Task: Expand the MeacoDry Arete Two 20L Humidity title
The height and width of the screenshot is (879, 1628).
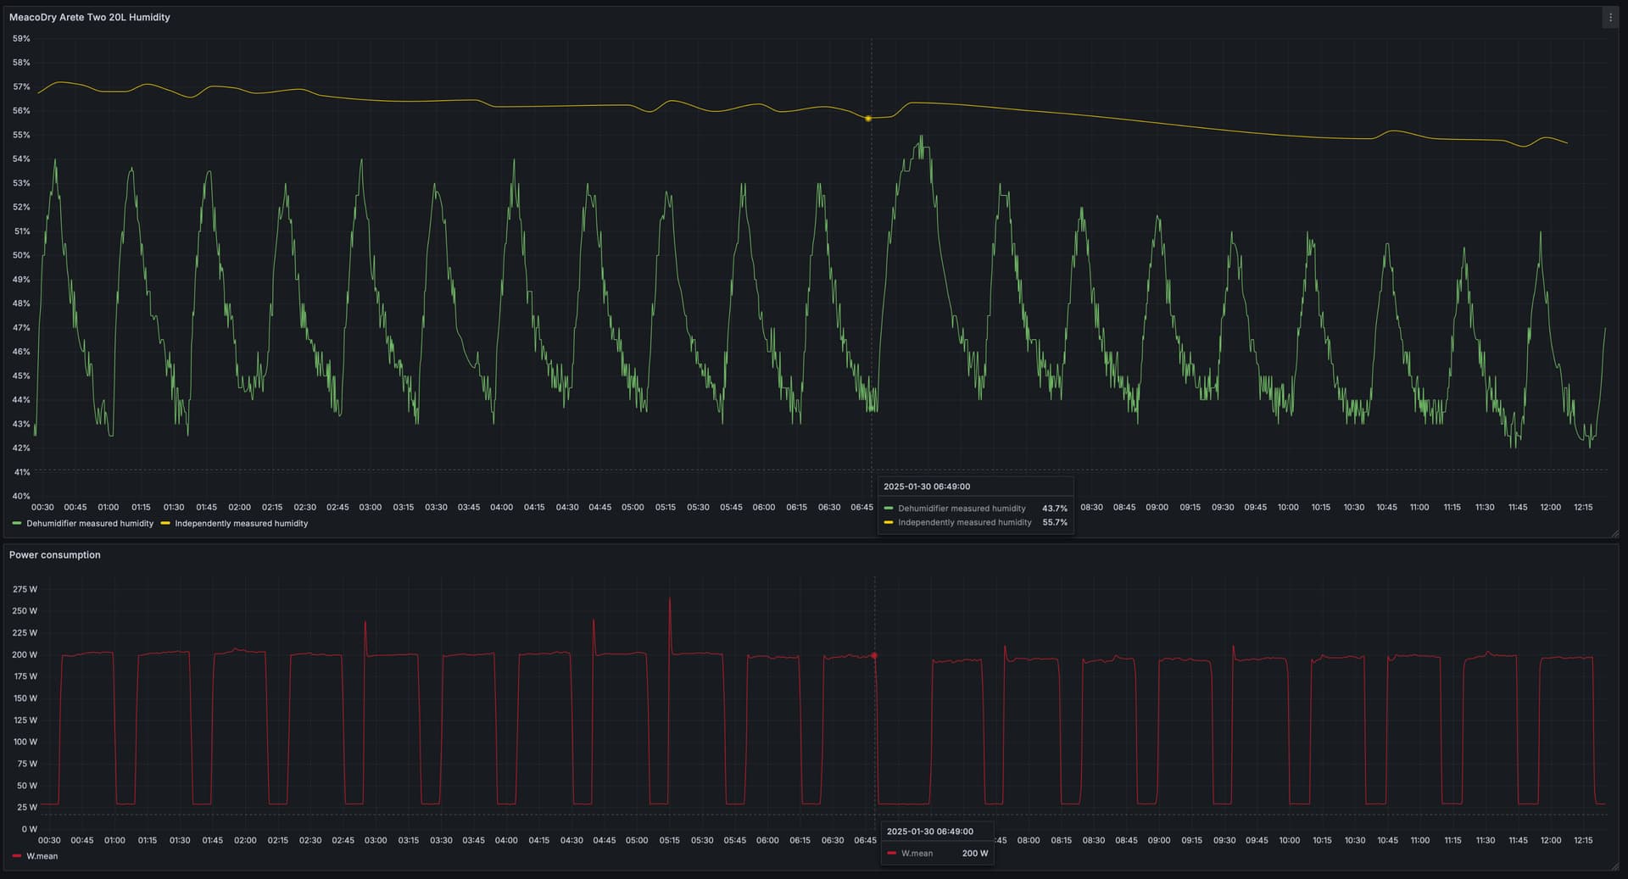Action: click(x=89, y=17)
